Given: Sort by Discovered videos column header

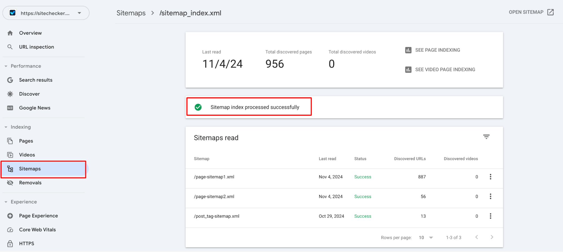Looking at the screenshot, I should [x=461, y=159].
